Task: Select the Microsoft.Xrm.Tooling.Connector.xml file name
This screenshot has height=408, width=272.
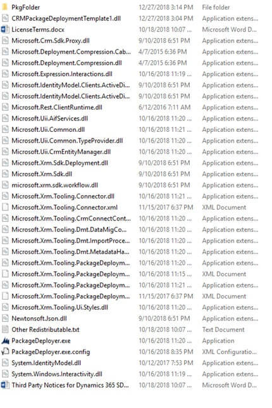Action: click(65, 207)
